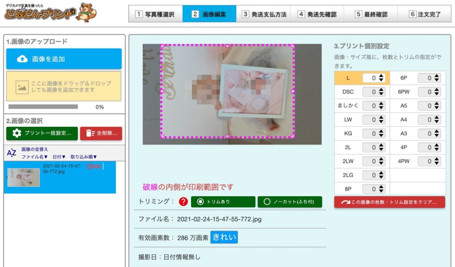The width and height of the screenshot is (455, 267).
Task: Click the cloud upload icon
Action: point(22,59)
